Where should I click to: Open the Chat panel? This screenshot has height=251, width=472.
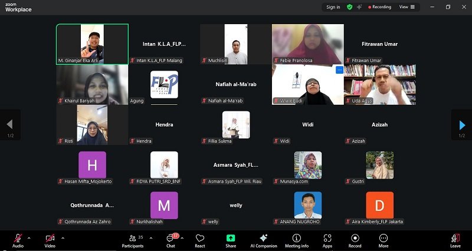(171, 241)
